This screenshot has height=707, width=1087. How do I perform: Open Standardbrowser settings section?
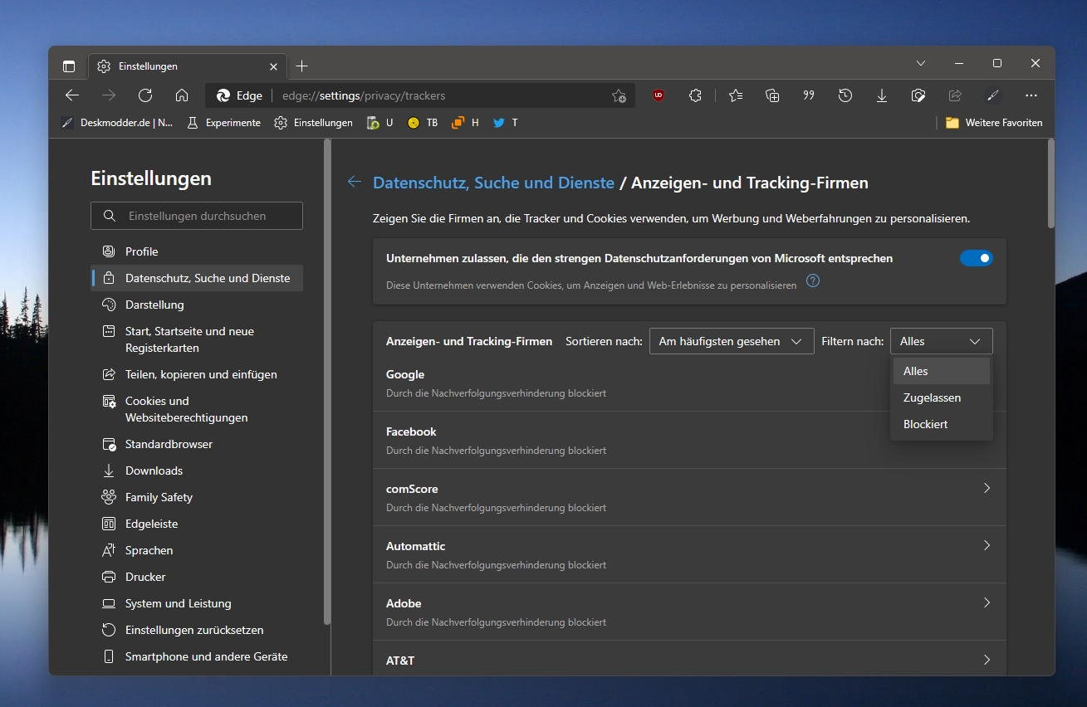[197, 444]
